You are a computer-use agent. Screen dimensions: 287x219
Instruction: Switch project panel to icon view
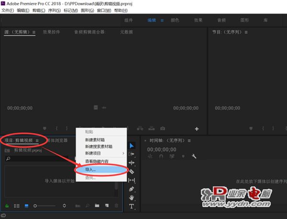[26, 206]
